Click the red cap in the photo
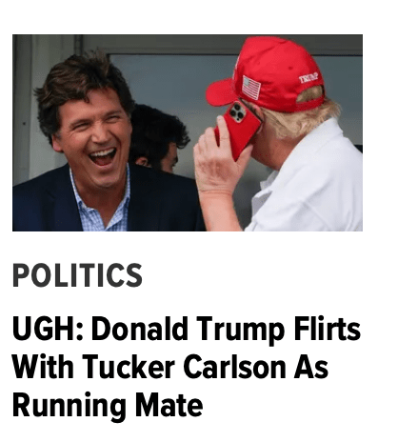The width and height of the screenshot is (398, 442). (266, 74)
